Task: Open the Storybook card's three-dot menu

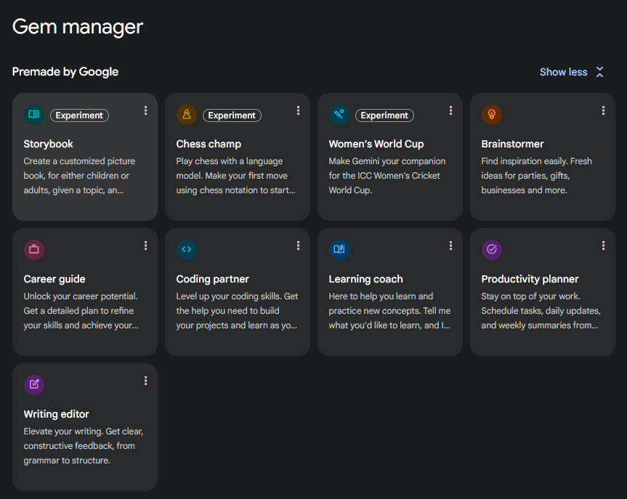Action: click(x=145, y=110)
